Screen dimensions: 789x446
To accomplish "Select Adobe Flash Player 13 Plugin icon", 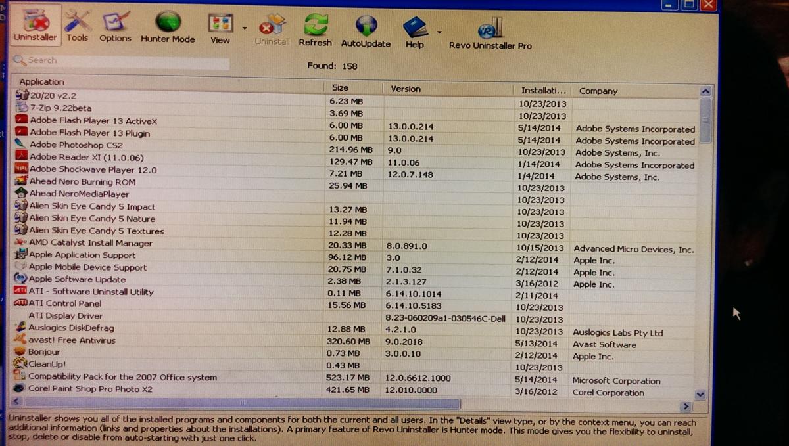I will tap(21, 133).
